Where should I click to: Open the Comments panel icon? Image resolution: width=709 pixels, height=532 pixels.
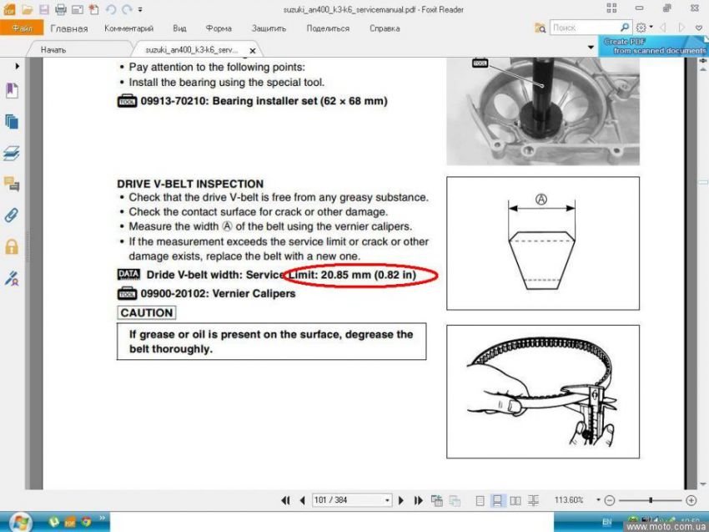[12, 184]
